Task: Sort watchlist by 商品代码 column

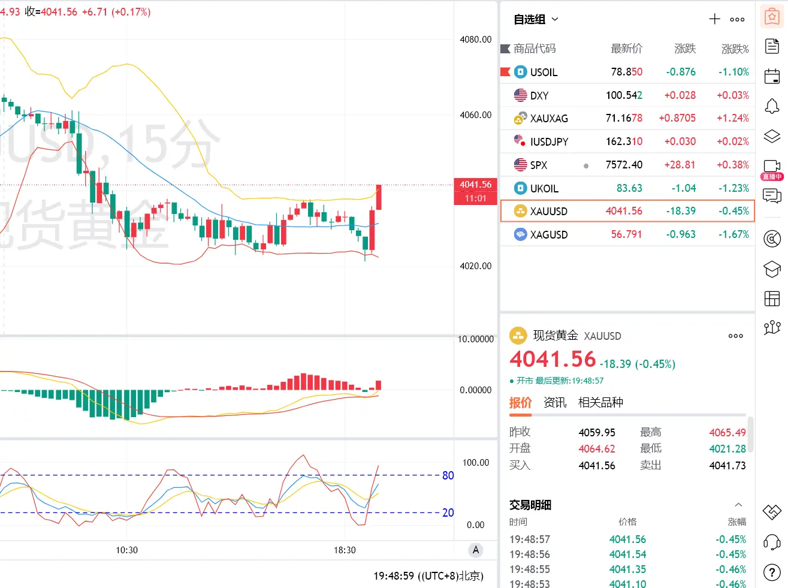Action: point(535,49)
